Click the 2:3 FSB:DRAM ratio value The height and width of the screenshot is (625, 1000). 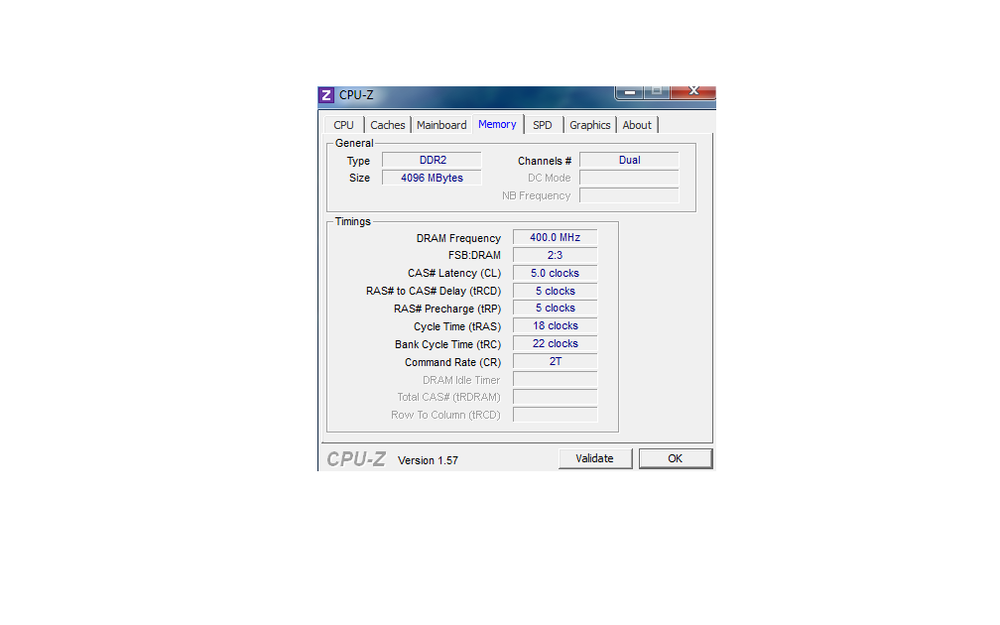(x=555, y=255)
